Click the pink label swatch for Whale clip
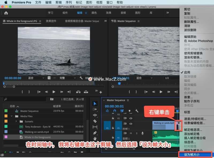Screen dimensions: 214x158 pos(6,137)
